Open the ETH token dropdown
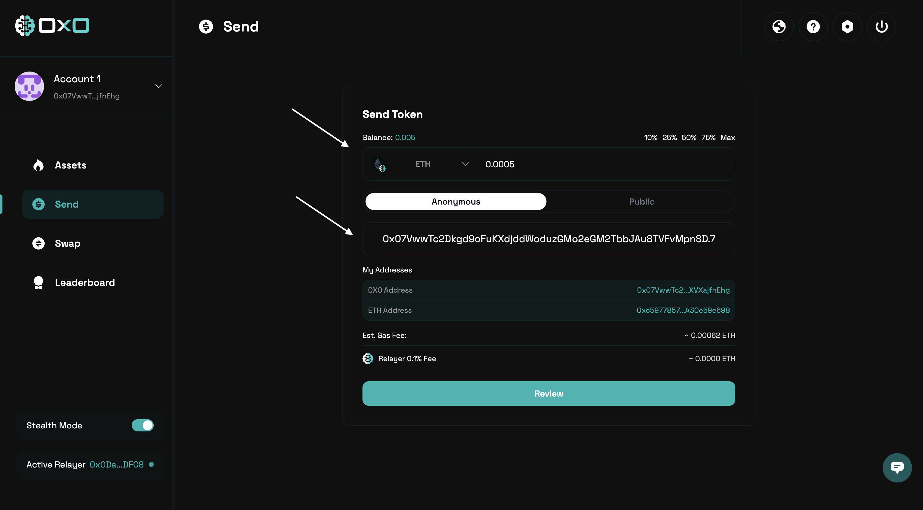Image resolution: width=923 pixels, height=510 pixels. pyautogui.click(x=423, y=164)
